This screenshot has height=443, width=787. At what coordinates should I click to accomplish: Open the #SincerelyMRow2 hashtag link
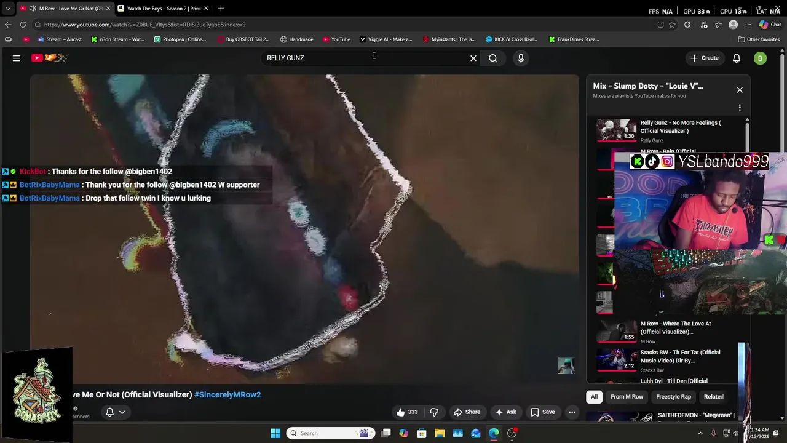coord(227,394)
